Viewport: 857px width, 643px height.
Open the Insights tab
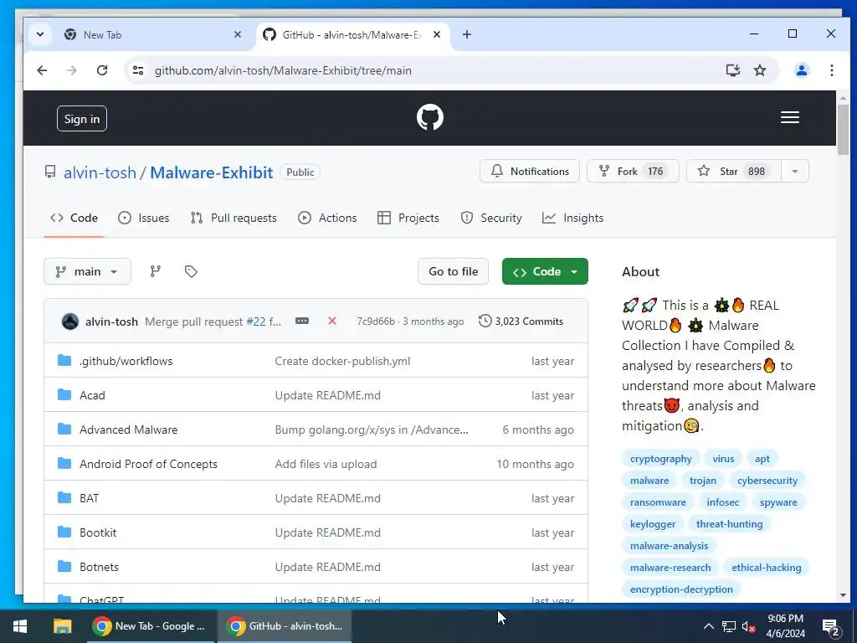tap(572, 218)
